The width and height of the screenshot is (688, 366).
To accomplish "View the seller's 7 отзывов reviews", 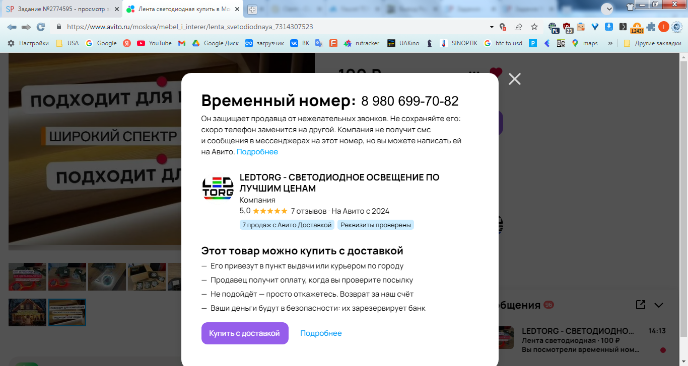I will click(308, 211).
